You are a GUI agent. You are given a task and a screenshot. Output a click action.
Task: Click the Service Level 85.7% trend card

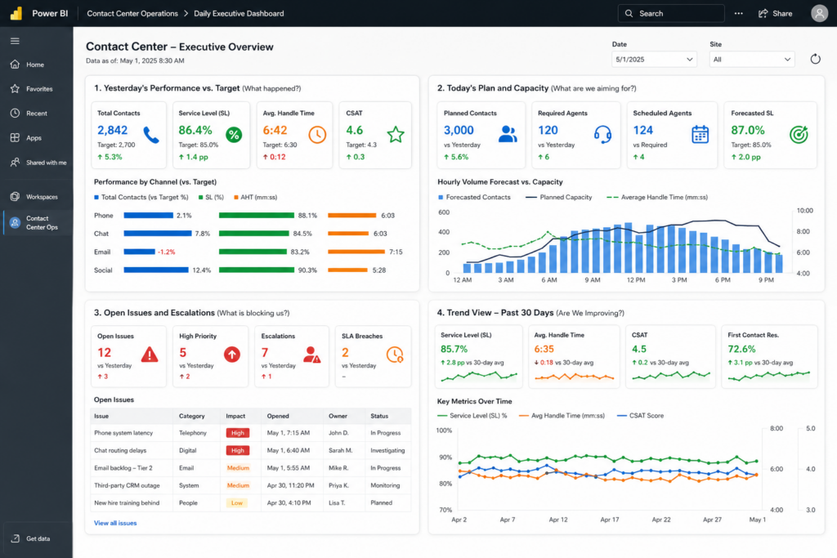[479, 357]
